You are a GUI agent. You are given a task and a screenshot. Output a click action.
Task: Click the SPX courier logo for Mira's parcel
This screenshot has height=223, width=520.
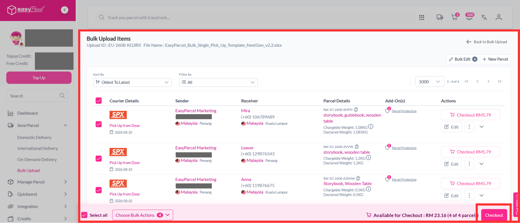point(118,115)
